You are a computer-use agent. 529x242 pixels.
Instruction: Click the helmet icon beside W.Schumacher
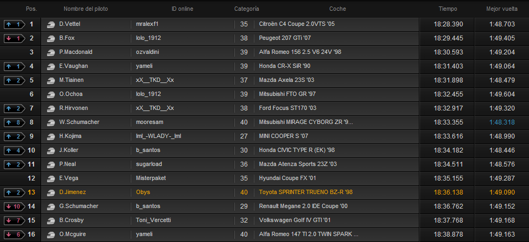[51, 122]
